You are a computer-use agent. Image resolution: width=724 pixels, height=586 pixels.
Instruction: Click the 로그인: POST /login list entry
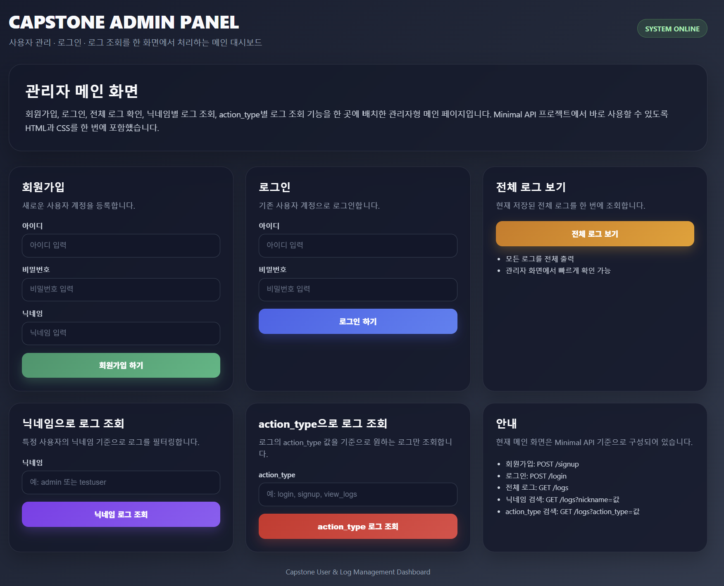[536, 476]
